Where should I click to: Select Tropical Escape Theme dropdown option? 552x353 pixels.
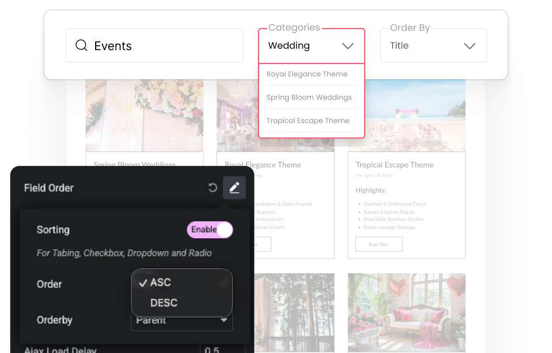[x=308, y=121]
